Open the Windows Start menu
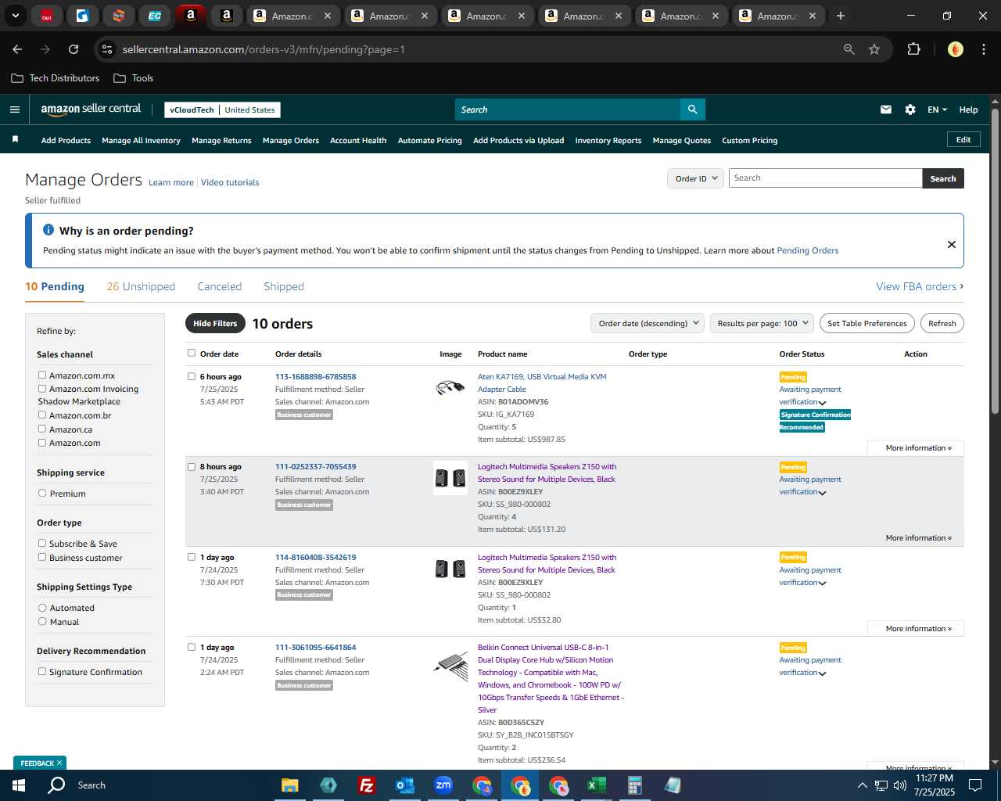Image resolution: width=1001 pixels, height=801 pixels. [x=19, y=785]
